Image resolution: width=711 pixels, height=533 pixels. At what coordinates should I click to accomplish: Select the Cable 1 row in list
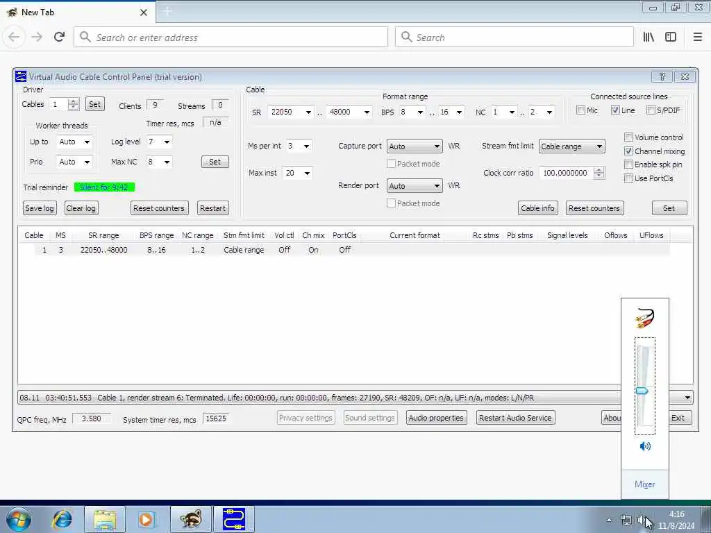(352, 250)
